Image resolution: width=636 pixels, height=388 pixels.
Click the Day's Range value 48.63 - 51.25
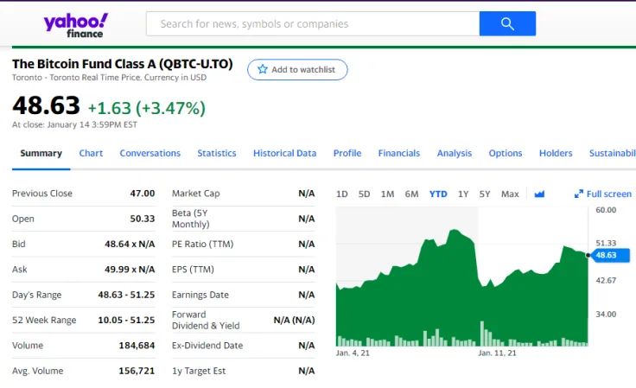tap(126, 295)
